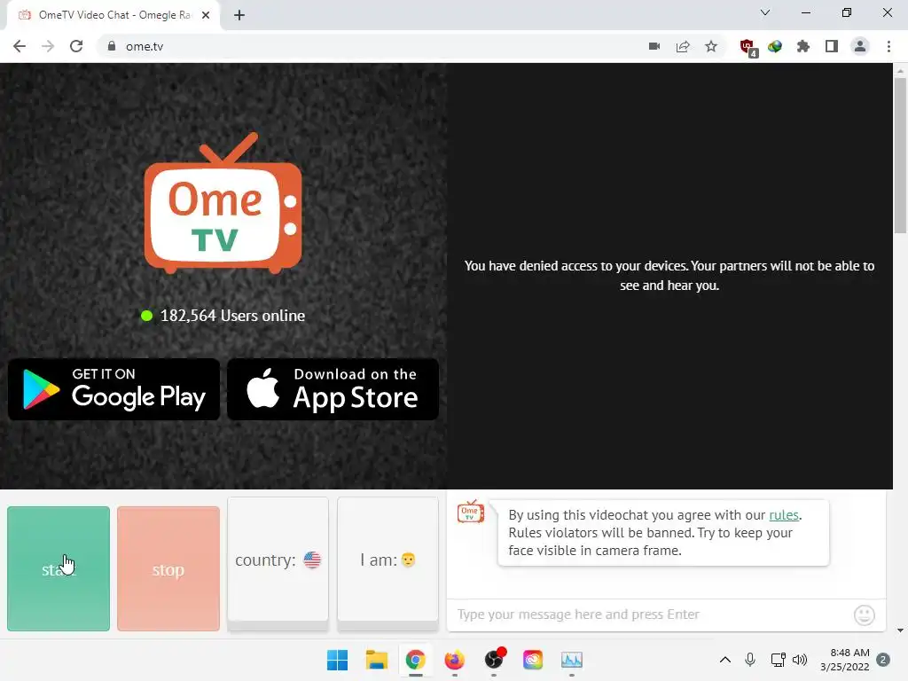The image size is (908, 681).
Task: Open the emoji smiley picker
Action: pyautogui.click(x=864, y=615)
